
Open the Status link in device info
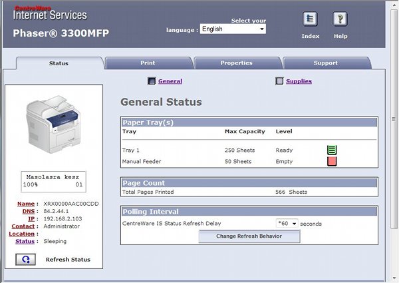point(25,241)
